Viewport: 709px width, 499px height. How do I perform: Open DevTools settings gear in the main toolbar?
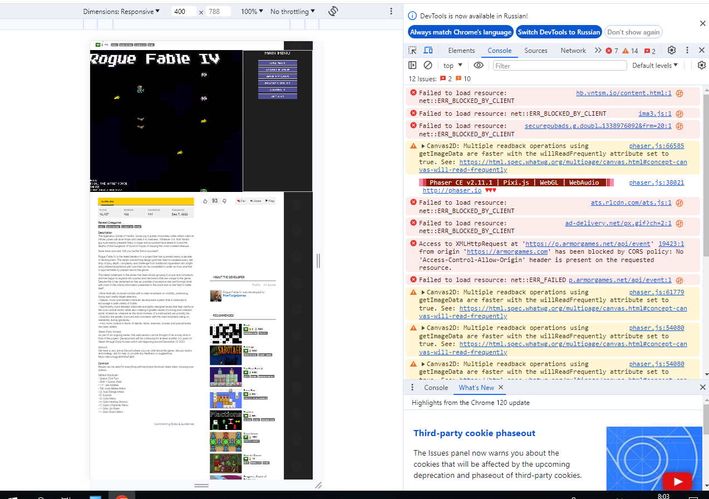coord(672,50)
